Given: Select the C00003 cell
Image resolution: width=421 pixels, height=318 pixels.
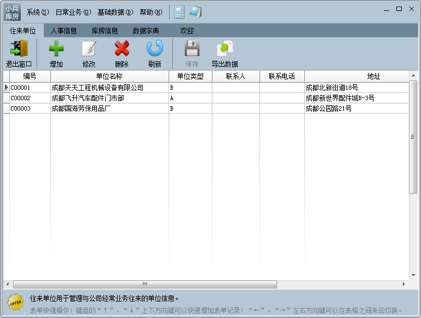Looking at the screenshot, I should (30, 108).
